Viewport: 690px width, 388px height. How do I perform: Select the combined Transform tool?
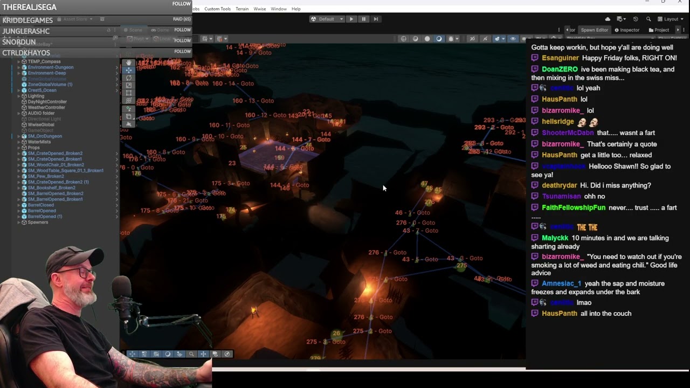coord(128,101)
